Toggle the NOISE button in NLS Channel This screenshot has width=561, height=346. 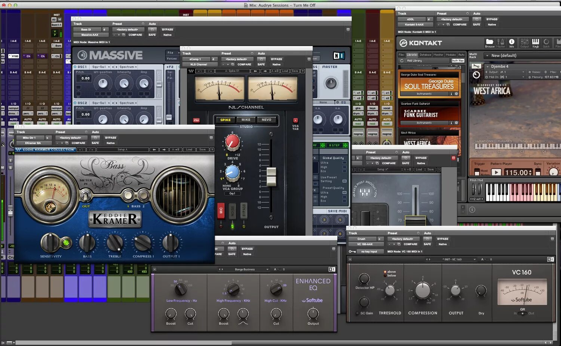pyautogui.click(x=232, y=211)
